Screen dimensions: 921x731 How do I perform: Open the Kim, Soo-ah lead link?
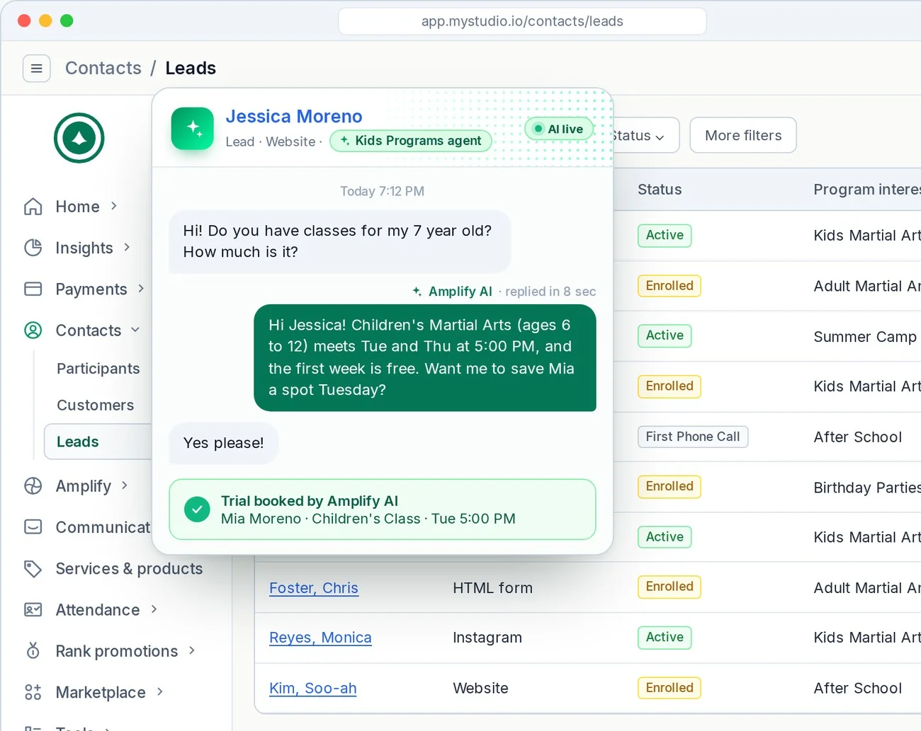312,689
